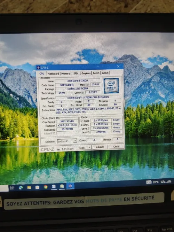This screenshot has height=232, width=174.
Task: Close CPU-Z with the title bar X
Action: click(x=118, y=67)
